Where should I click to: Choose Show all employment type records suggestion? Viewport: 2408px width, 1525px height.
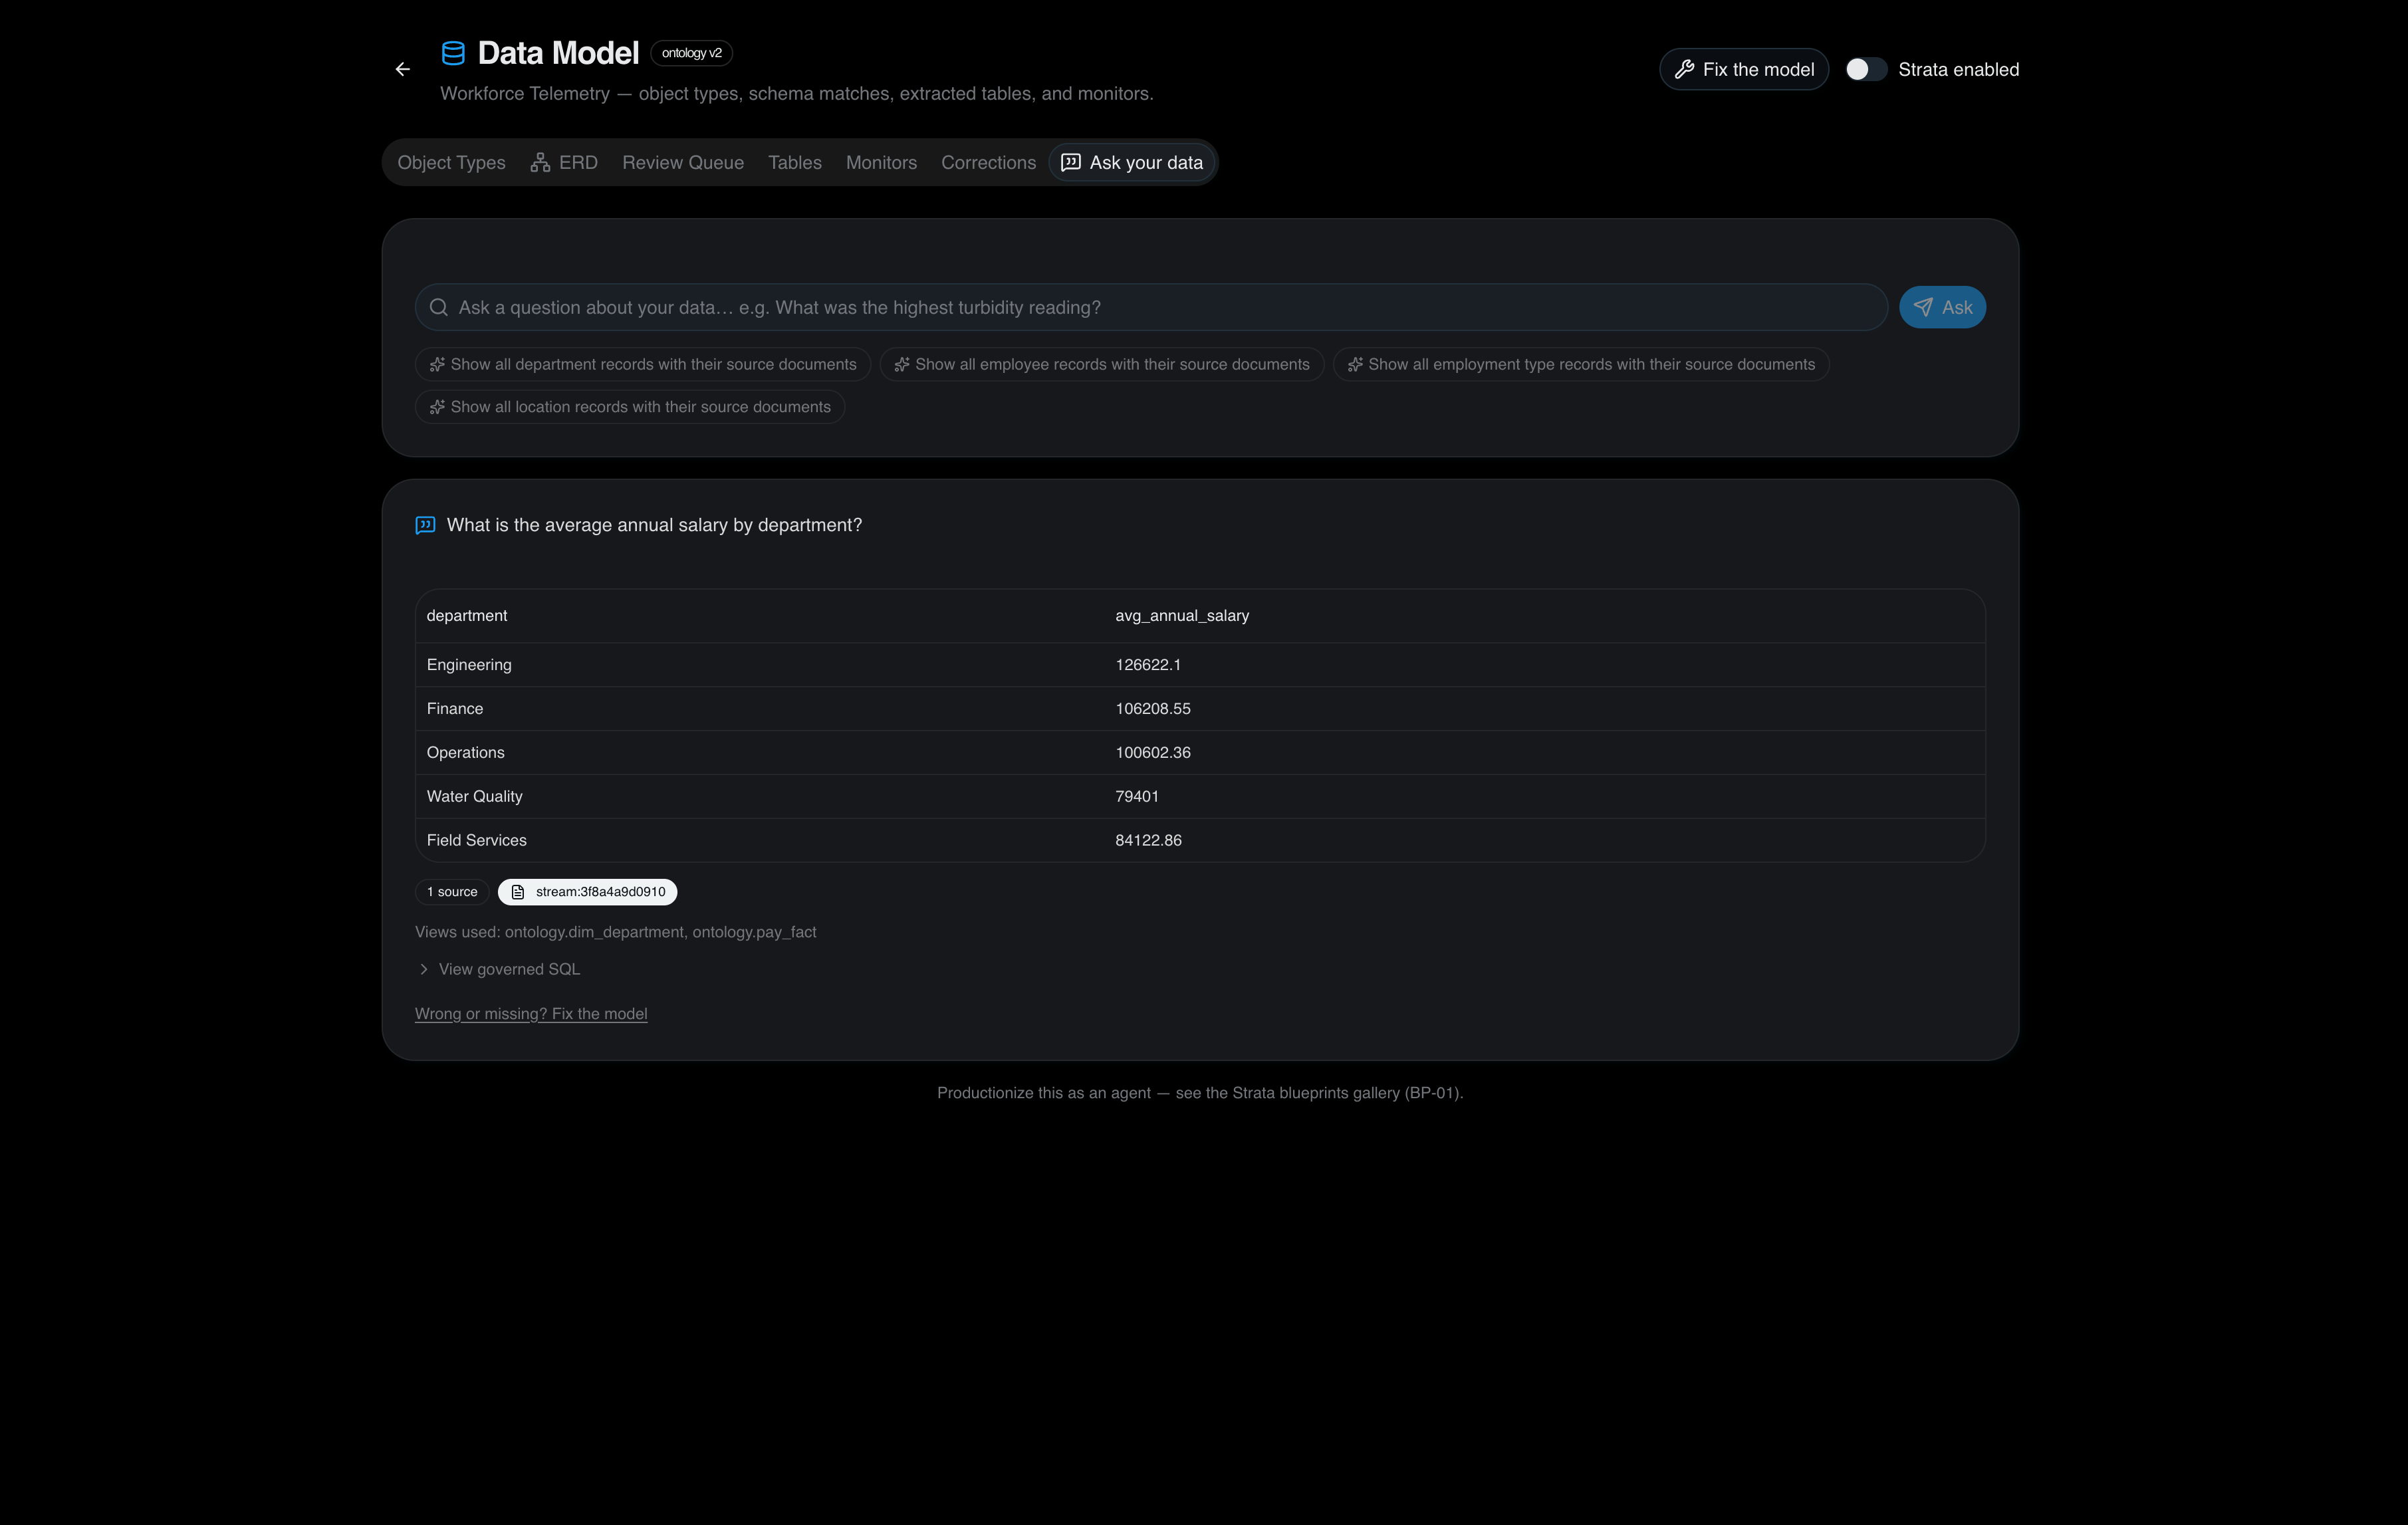coord(1581,364)
